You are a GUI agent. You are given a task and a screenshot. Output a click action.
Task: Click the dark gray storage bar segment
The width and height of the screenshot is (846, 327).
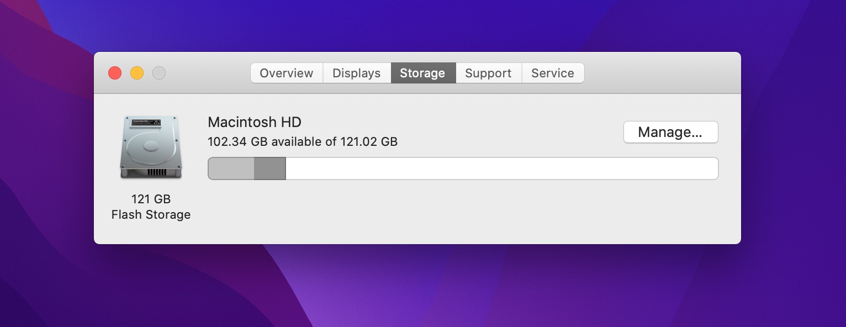(x=269, y=168)
